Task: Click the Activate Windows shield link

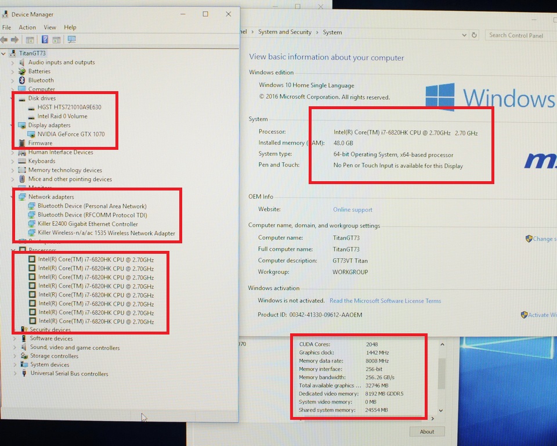Action: point(538,315)
